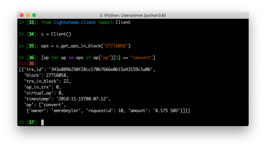This screenshot has width=266, height=149.
Task: Click the 'op_in_trx': 0 output line
Action: (x=42, y=87)
